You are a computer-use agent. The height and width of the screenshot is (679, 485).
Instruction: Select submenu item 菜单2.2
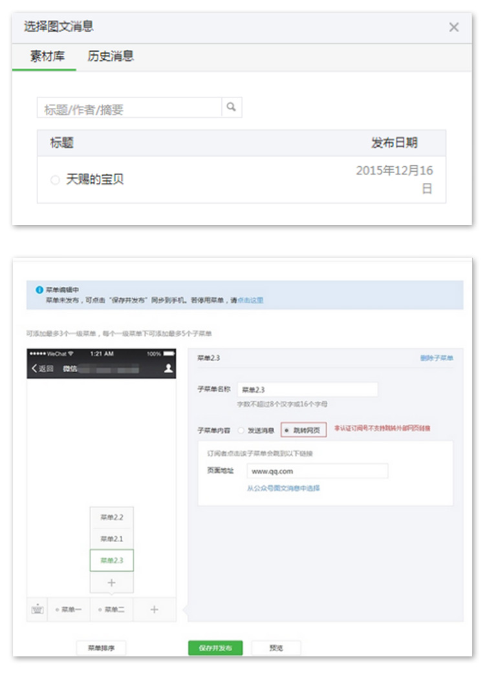[111, 517]
